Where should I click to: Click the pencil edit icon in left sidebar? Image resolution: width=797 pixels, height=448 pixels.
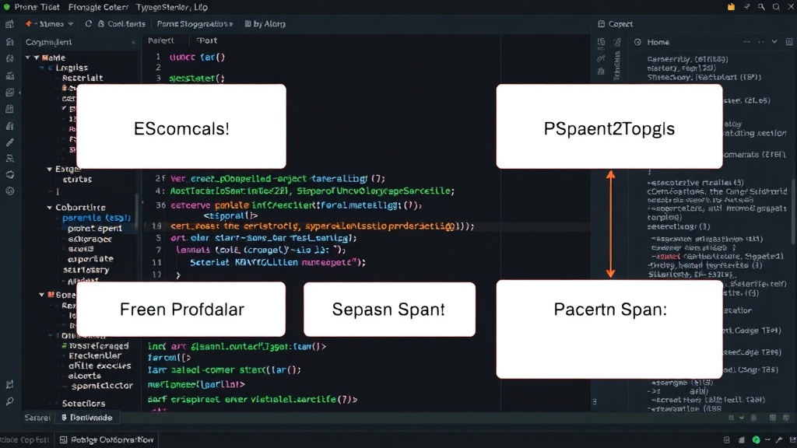pos(9,143)
